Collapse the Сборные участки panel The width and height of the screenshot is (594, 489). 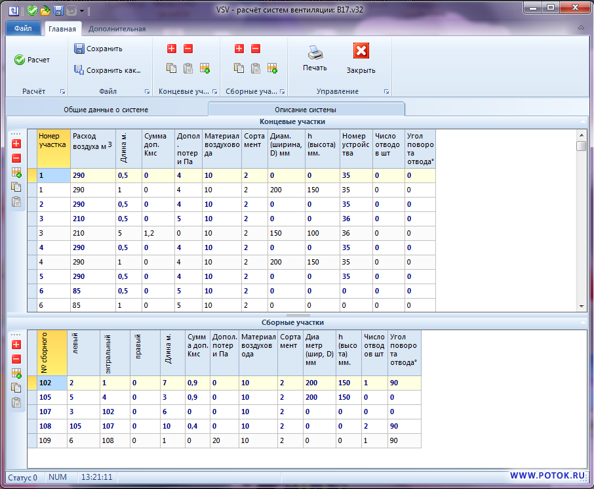(583, 322)
